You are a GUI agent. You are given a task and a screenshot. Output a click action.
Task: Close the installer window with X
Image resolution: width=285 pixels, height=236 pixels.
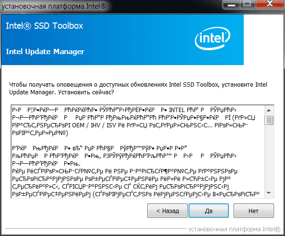click(x=270, y=4)
